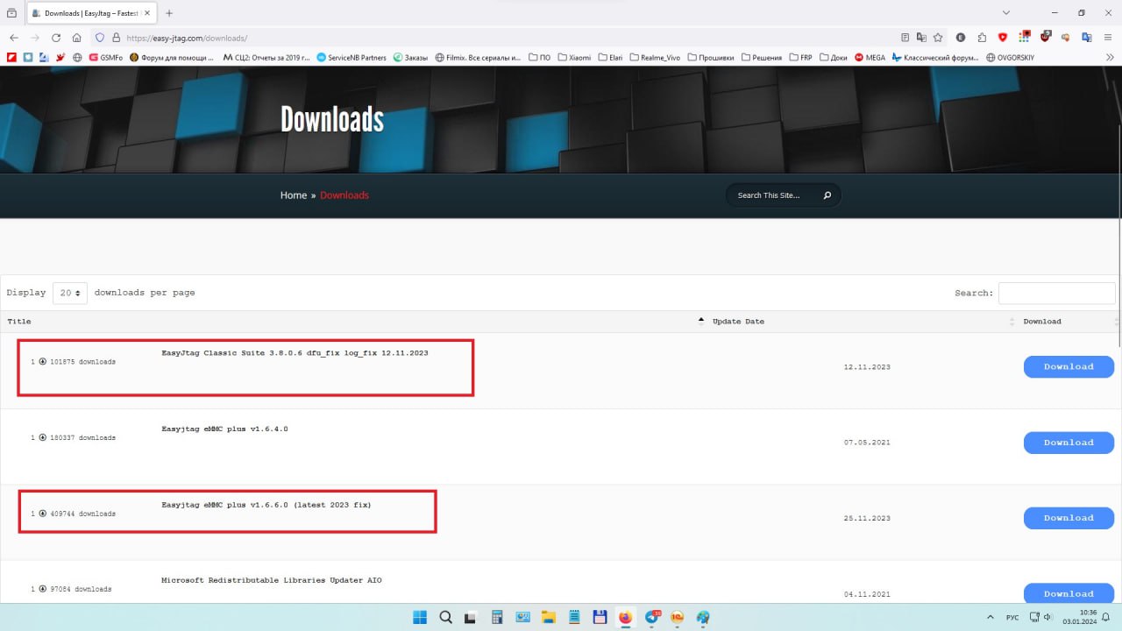Click the table Search input box

tap(1057, 293)
